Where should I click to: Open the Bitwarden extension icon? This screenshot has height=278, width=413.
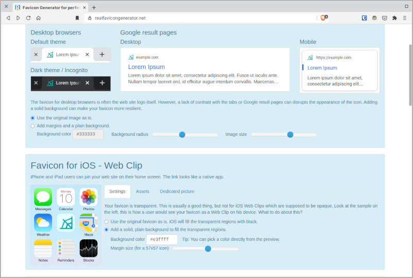[x=364, y=18]
